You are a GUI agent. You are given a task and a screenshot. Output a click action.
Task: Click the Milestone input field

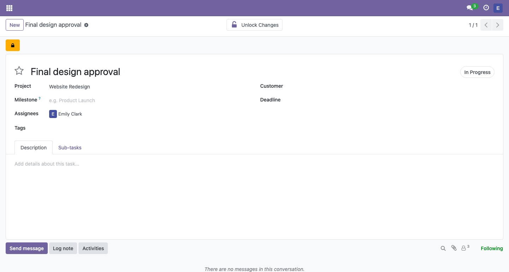[x=148, y=100]
